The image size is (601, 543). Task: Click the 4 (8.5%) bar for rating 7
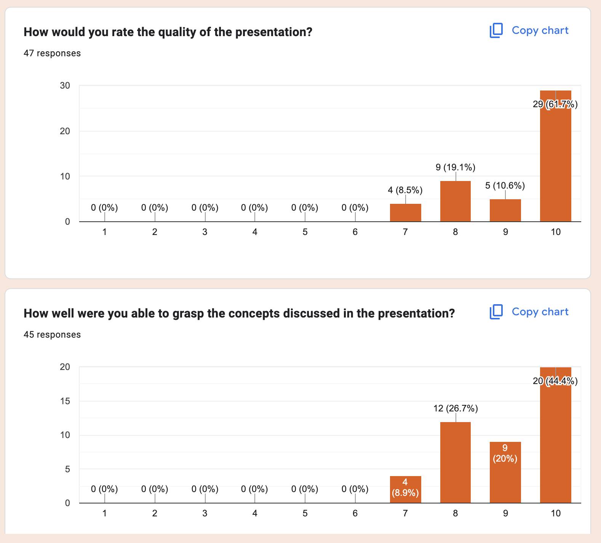click(x=405, y=213)
